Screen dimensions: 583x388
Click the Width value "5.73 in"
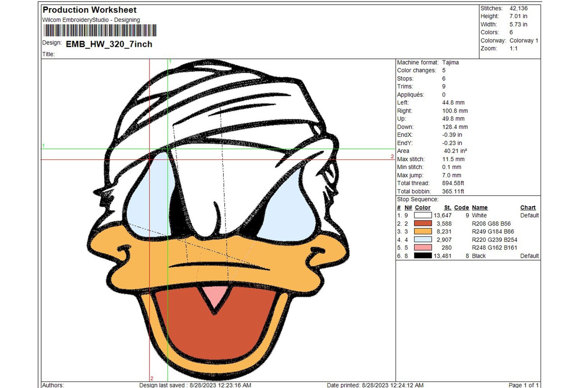pyautogui.click(x=518, y=24)
